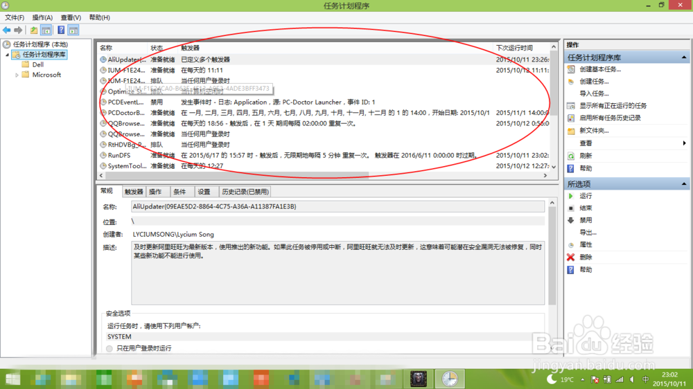This screenshot has width=693, height=389.
Task: Click the clock icon of the RunDFS task
Action: (x=103, y=155)
